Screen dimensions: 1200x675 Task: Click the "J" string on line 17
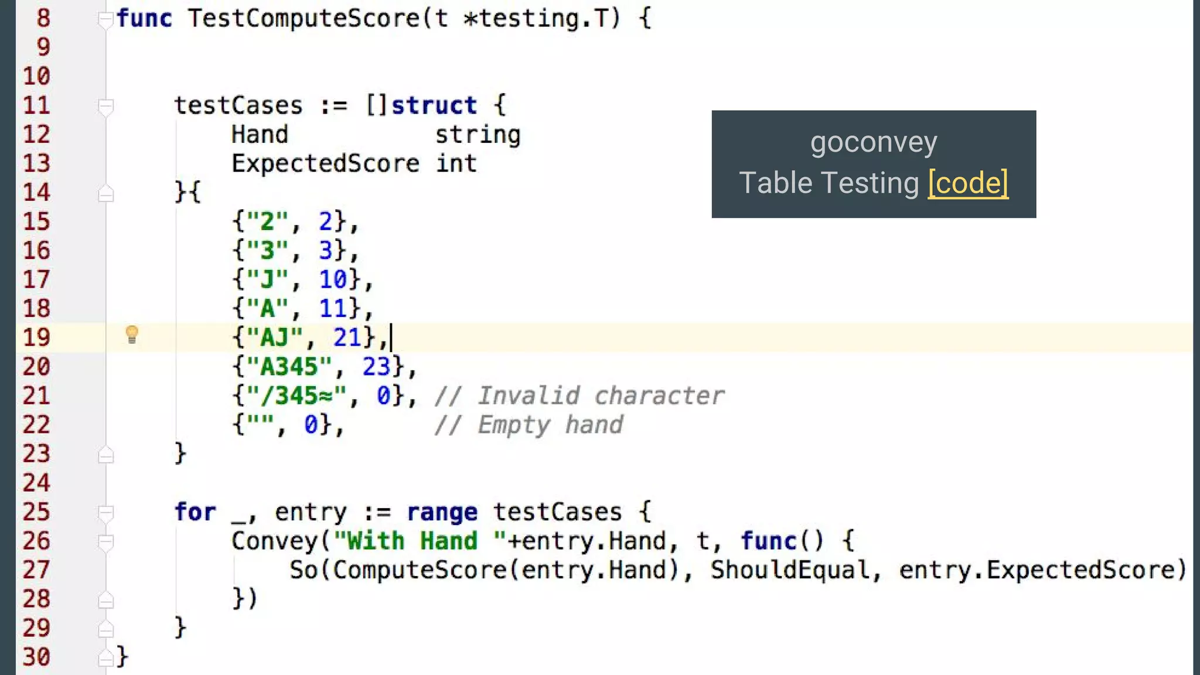(267, 279)
